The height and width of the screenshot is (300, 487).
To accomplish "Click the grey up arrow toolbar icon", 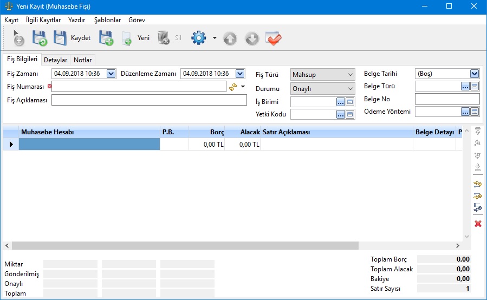I will tap(230, 38).
